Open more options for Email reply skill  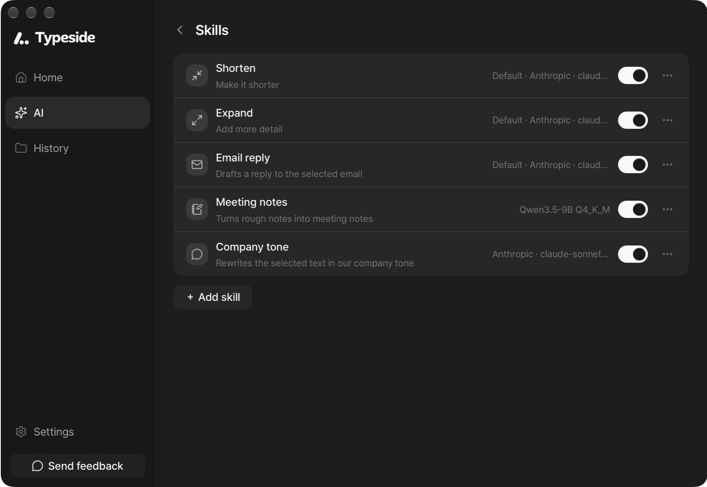[667, 165]
